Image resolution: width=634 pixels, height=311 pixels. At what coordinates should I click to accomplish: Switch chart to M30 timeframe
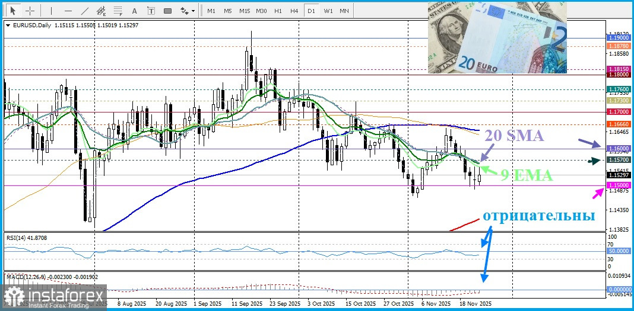click(x=261, y=11)
